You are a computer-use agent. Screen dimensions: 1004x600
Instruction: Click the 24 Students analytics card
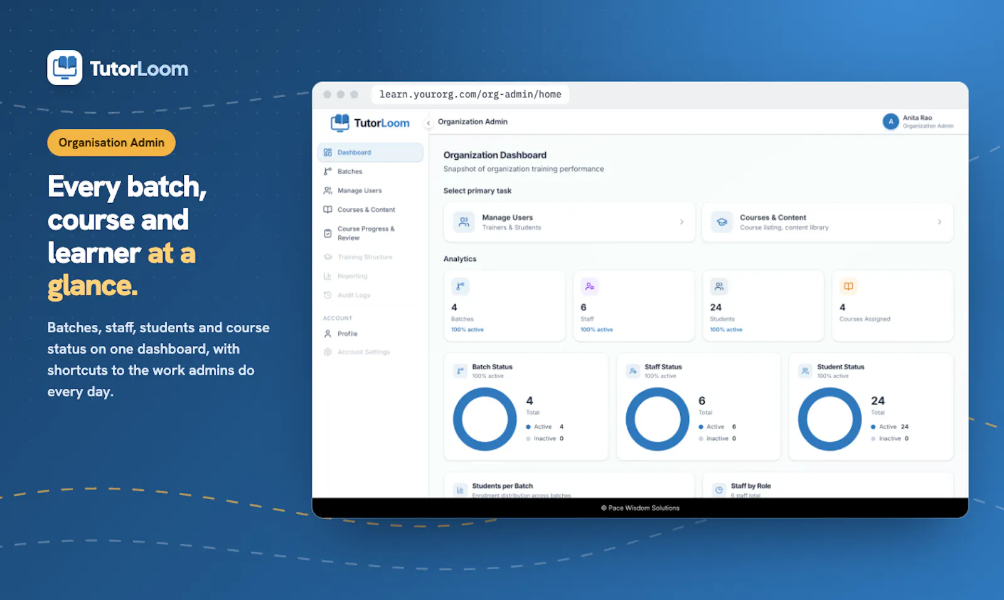tap(763, 306)
